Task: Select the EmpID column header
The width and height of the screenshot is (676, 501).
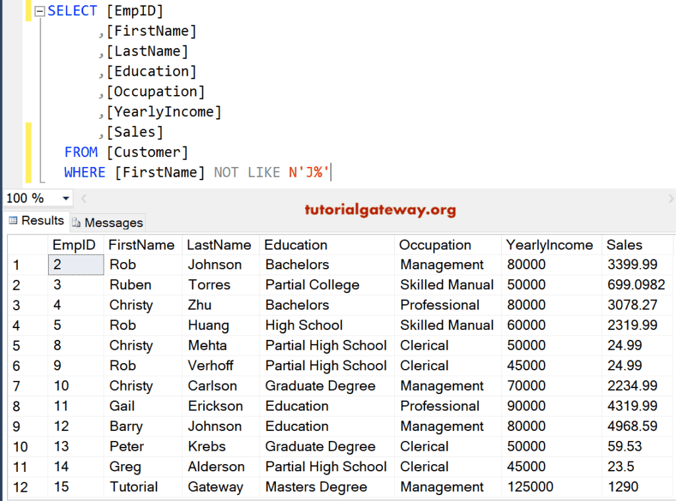Action: tap(74, 244)
